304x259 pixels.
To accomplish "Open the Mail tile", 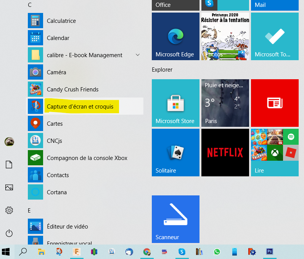I will click(x=275, y=5).
